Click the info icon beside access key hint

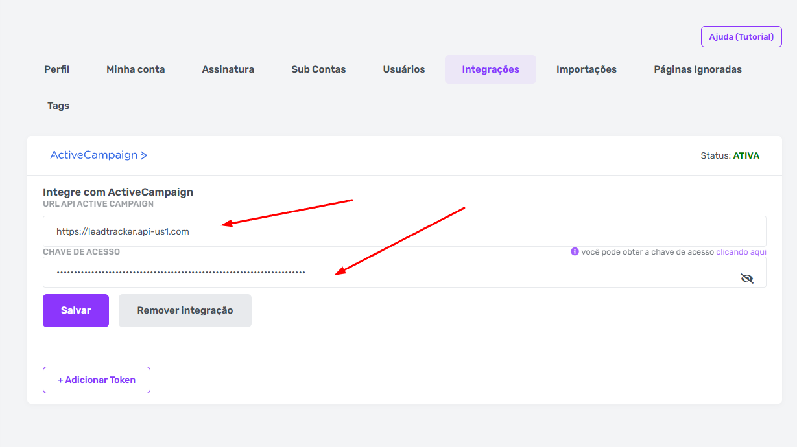point(575,251)
